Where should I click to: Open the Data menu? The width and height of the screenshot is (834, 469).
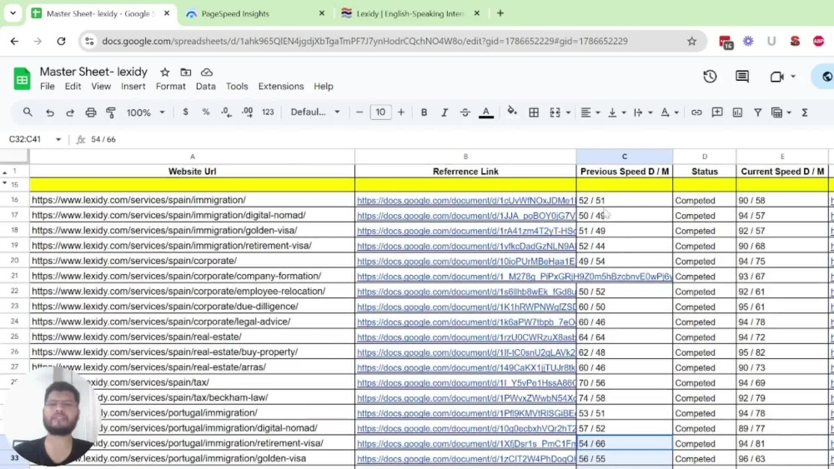[206, 87]
